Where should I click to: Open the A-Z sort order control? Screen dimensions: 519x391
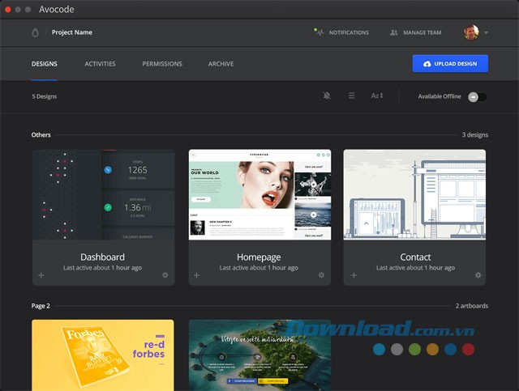pyautogui.click(x=377, y=96)
